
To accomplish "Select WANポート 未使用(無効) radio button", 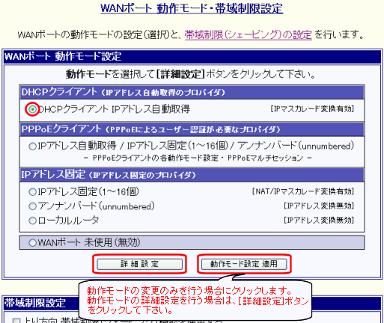I will [x=33, y=242].
